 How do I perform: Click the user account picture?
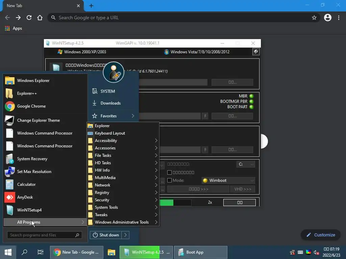pyautogui.click(x=114, y=72)
